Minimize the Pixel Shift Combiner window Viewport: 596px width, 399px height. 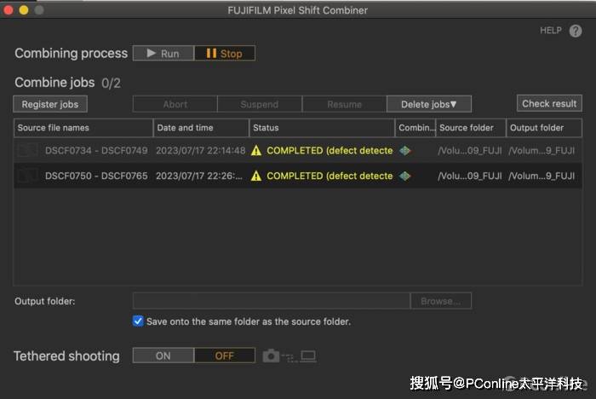pyautogui.click(x=24, y=10)
